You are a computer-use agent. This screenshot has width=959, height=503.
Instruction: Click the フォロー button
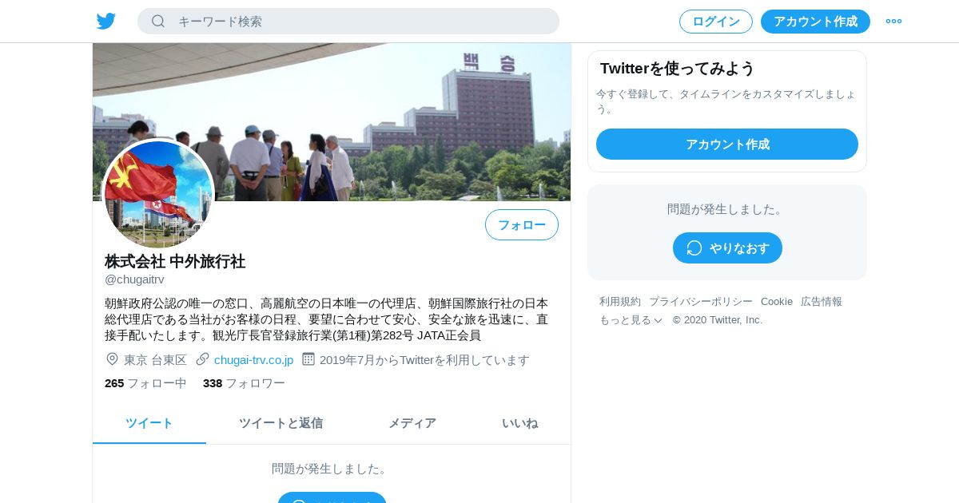pyautogui.click(x=522, y=225)
